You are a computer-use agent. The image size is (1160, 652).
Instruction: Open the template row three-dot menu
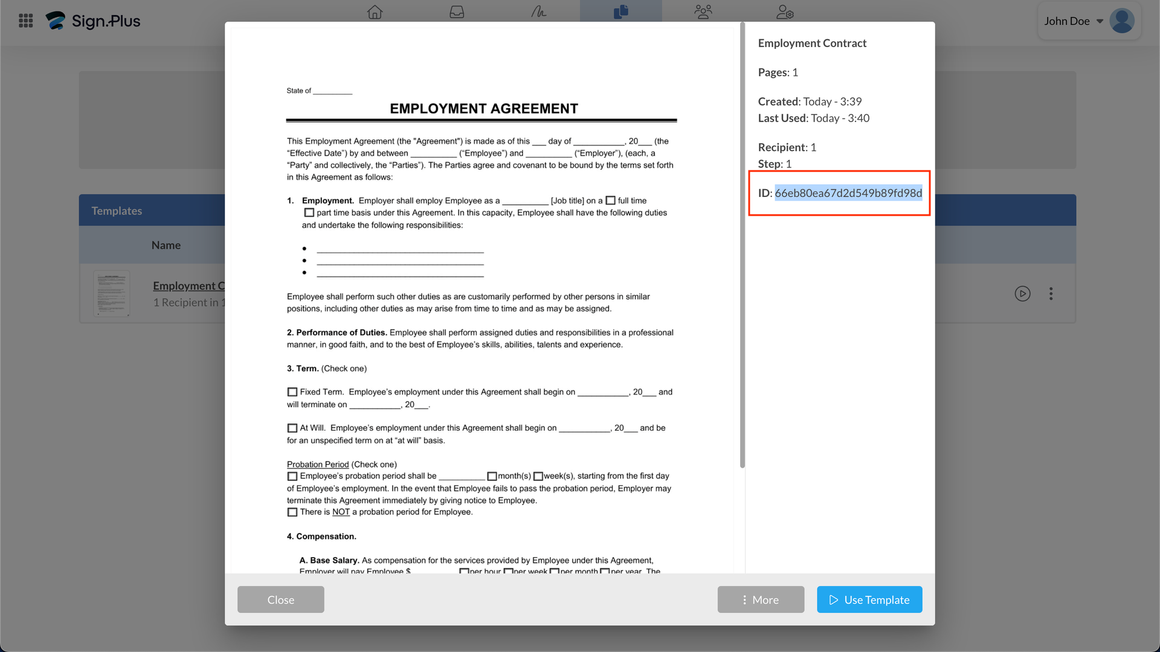(1051, 294)
